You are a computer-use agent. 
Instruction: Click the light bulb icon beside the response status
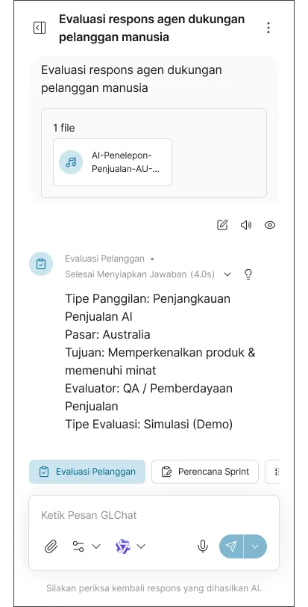point(248,274)
